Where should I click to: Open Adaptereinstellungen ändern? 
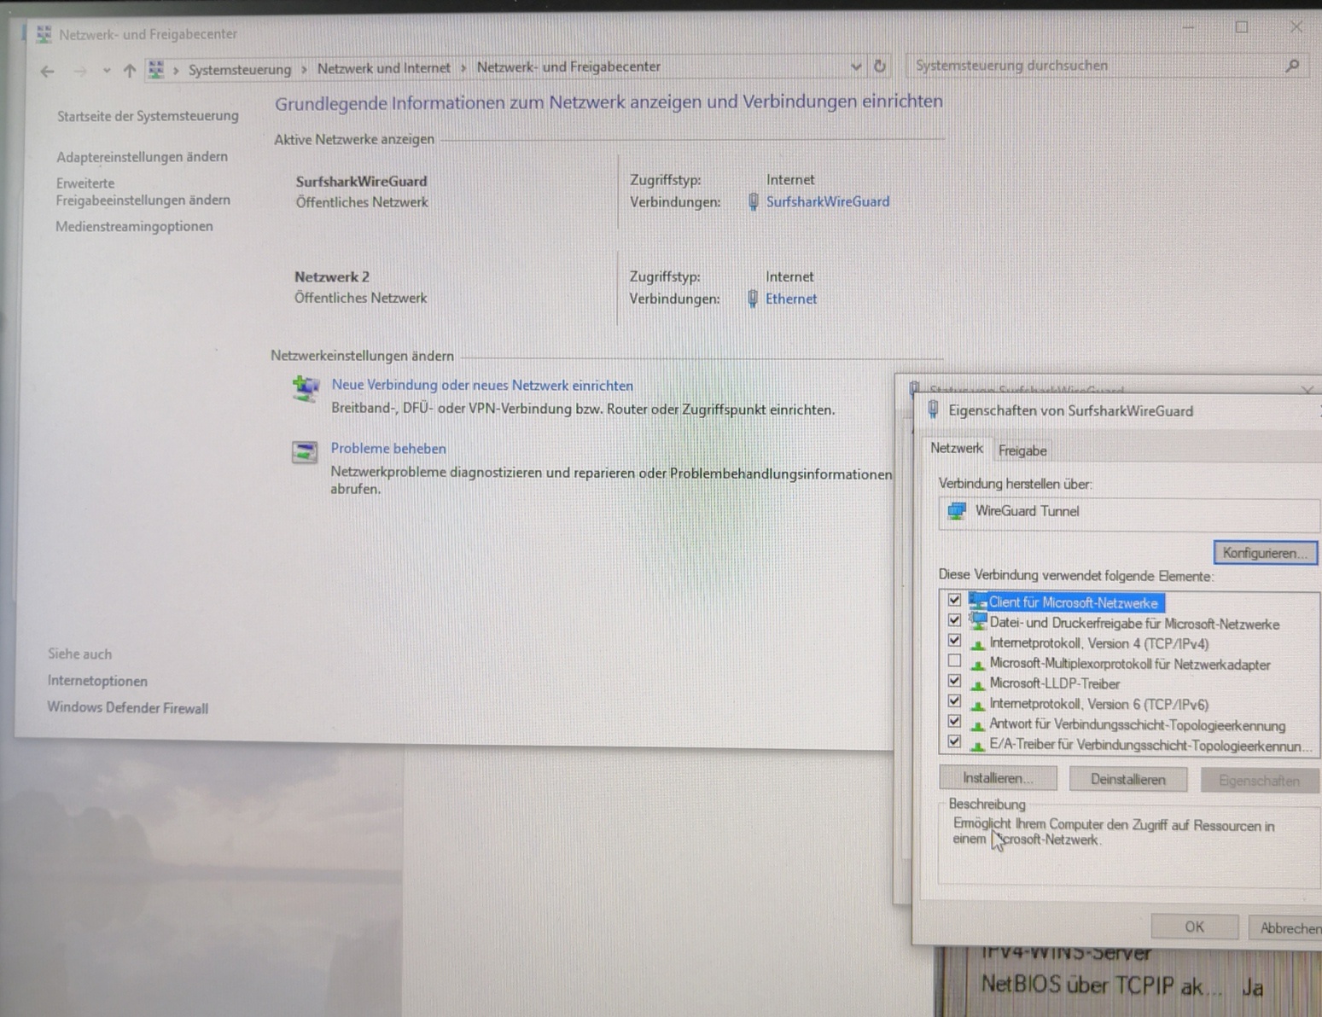pos(142,157)
